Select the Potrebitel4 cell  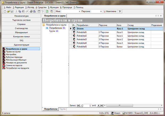(87, 43)
